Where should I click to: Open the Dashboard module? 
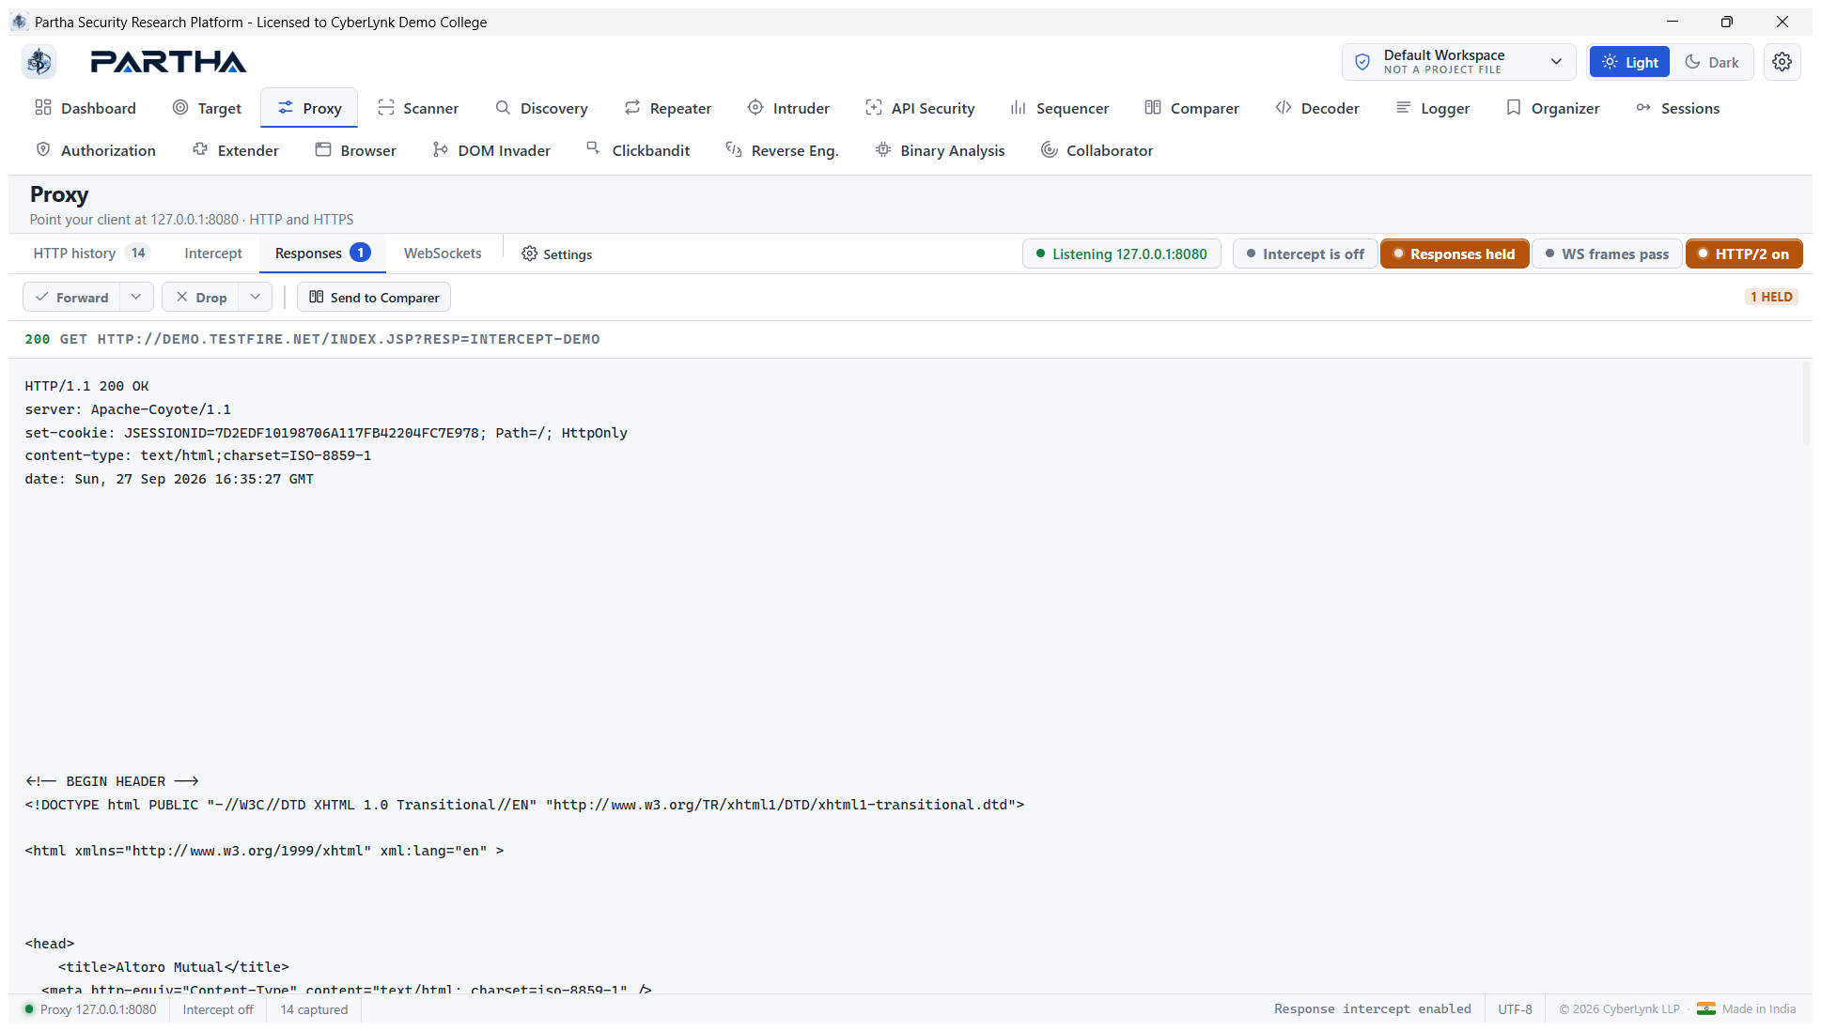86,108
